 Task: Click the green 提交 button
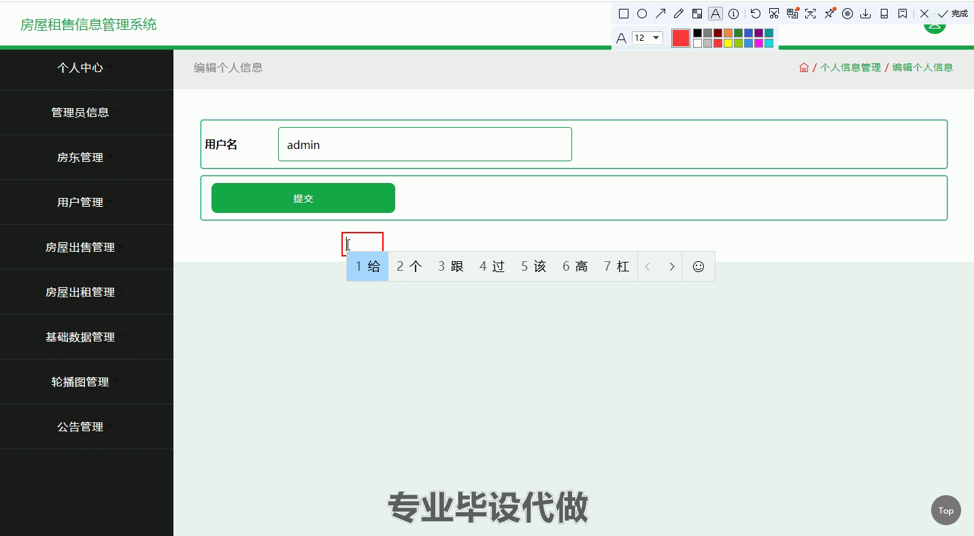pyautogui.click(x=303, y=198)
